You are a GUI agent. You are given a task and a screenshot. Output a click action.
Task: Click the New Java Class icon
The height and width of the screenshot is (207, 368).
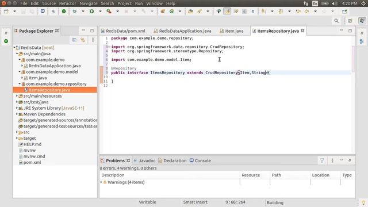(171, 11)
